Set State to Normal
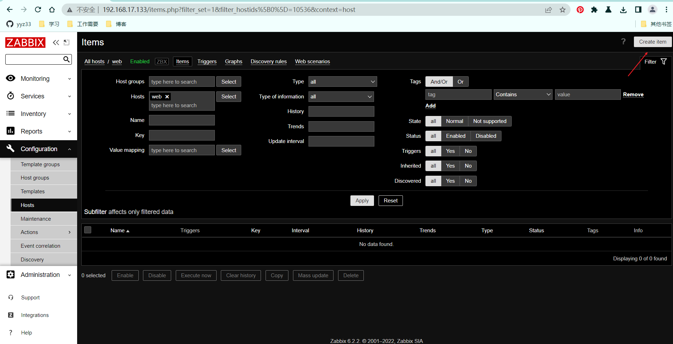This screenshot has width=673, height=344. point(454,121)
